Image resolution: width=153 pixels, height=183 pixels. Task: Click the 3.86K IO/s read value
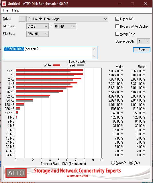point(138,96)
